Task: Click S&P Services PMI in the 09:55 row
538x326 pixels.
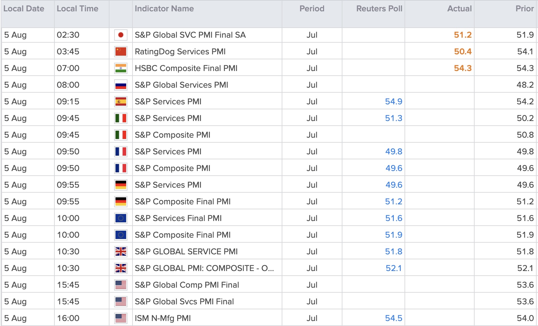Action: pyautogui.click(x=168, y=185)
